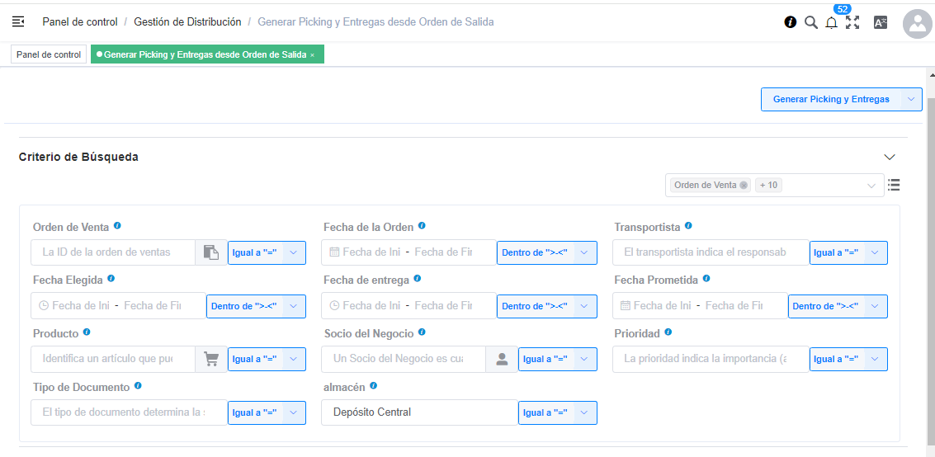935x457 pixels.
Task: Click the search magnifier icon
Action: (x=810, y=22)
